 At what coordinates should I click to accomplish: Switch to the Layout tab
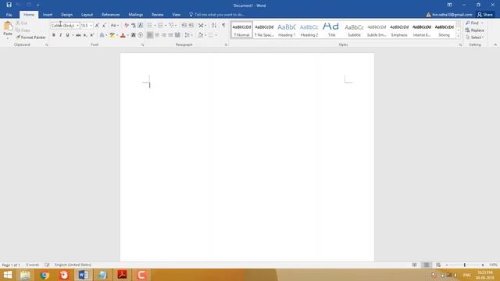[87, 15]
